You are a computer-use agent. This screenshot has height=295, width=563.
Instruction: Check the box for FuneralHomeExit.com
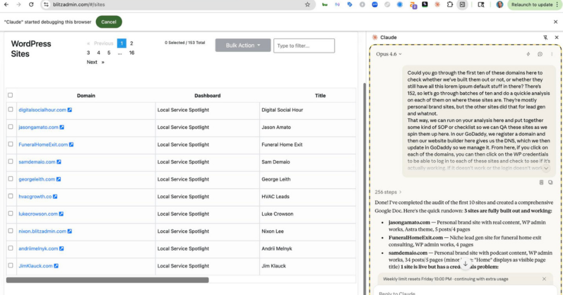10,144
